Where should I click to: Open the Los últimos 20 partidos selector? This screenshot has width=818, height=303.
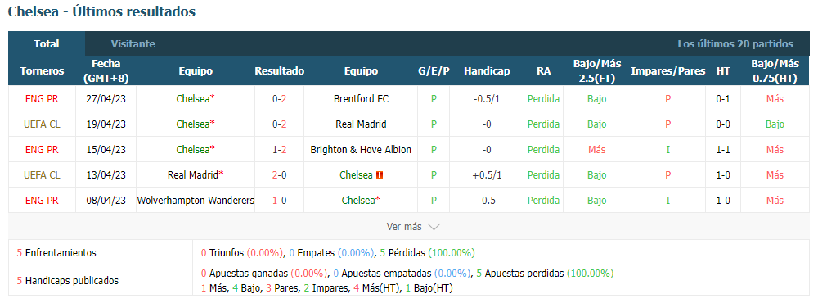point(735,44)
